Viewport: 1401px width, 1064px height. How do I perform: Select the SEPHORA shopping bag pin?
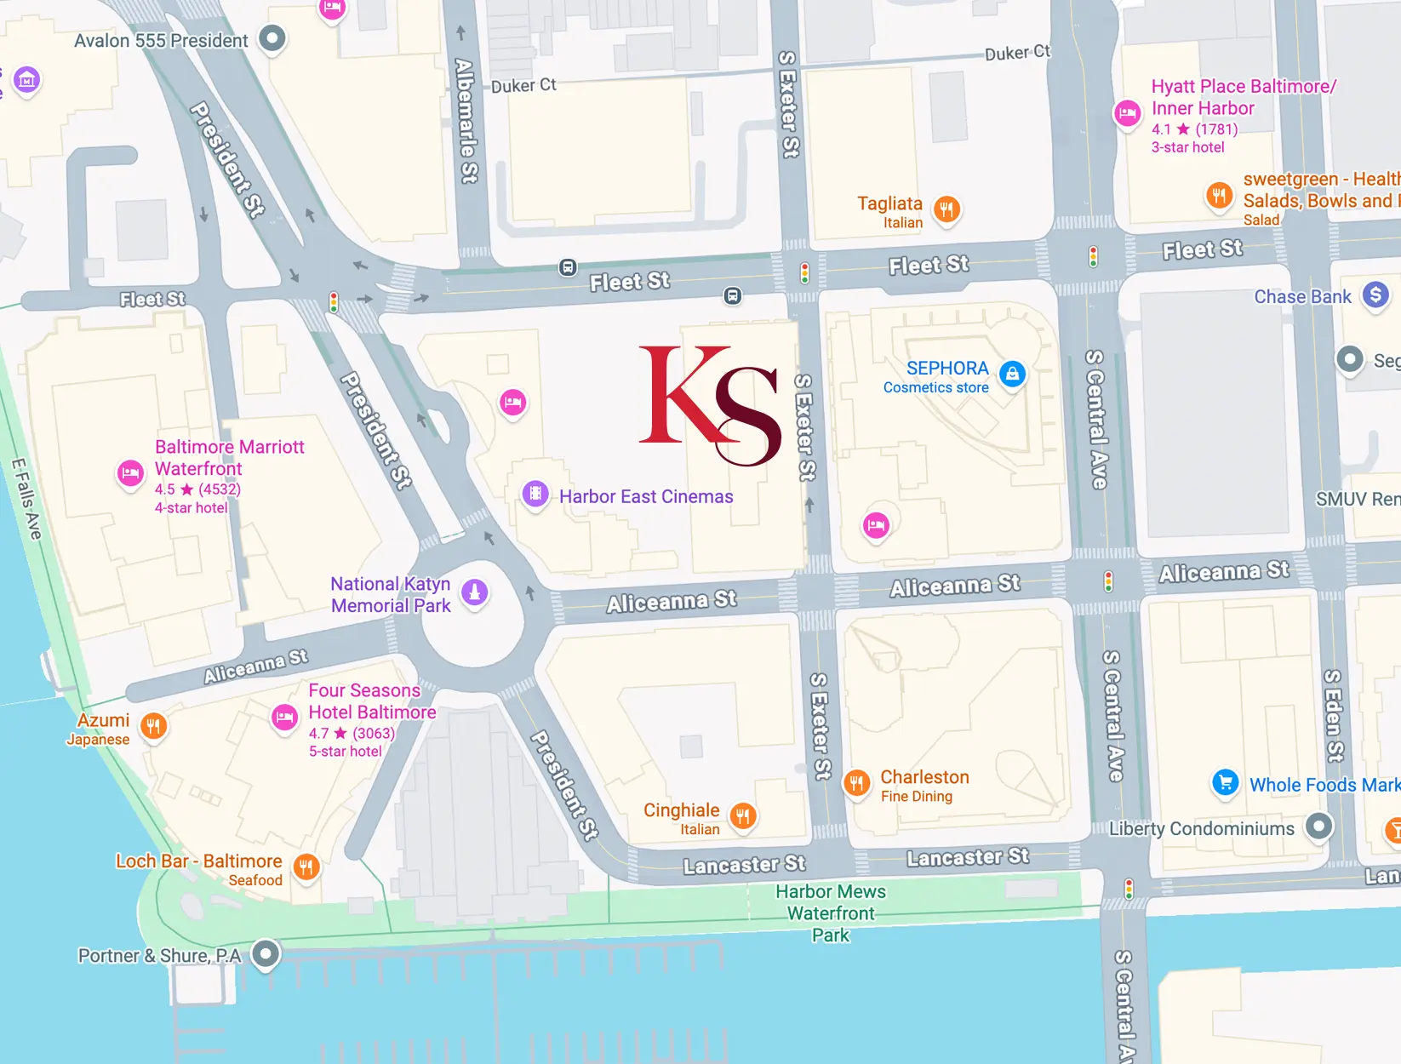pos(1012,374)
